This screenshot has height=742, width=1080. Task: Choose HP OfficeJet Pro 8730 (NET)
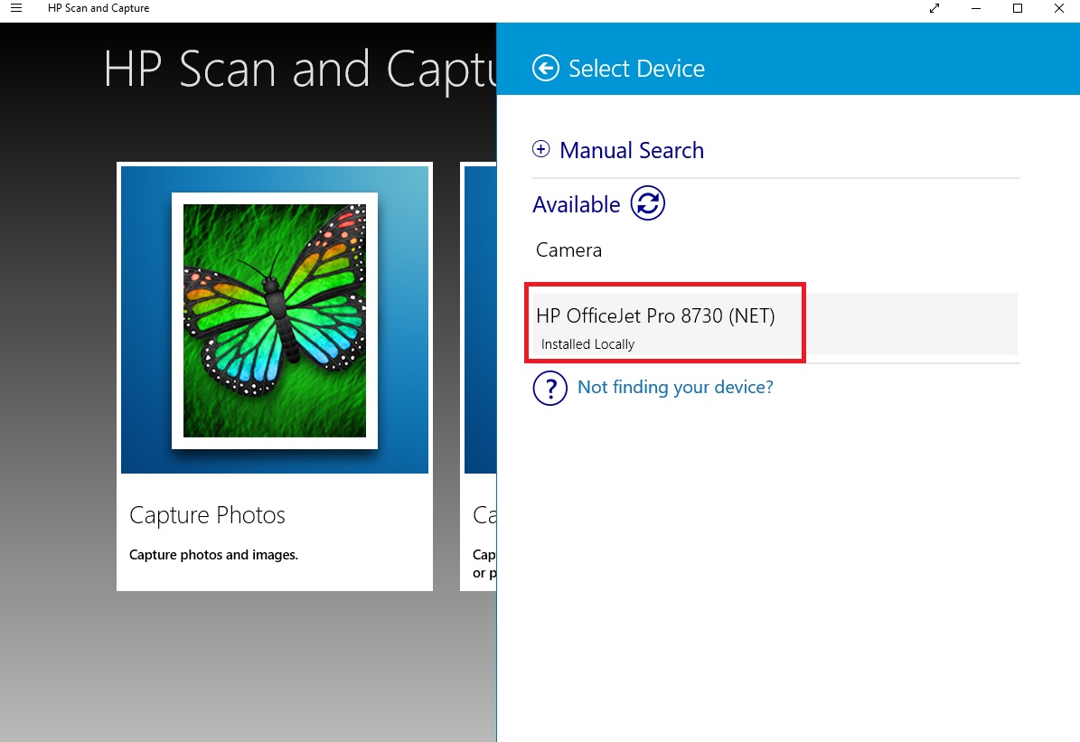tap(775, 324)
